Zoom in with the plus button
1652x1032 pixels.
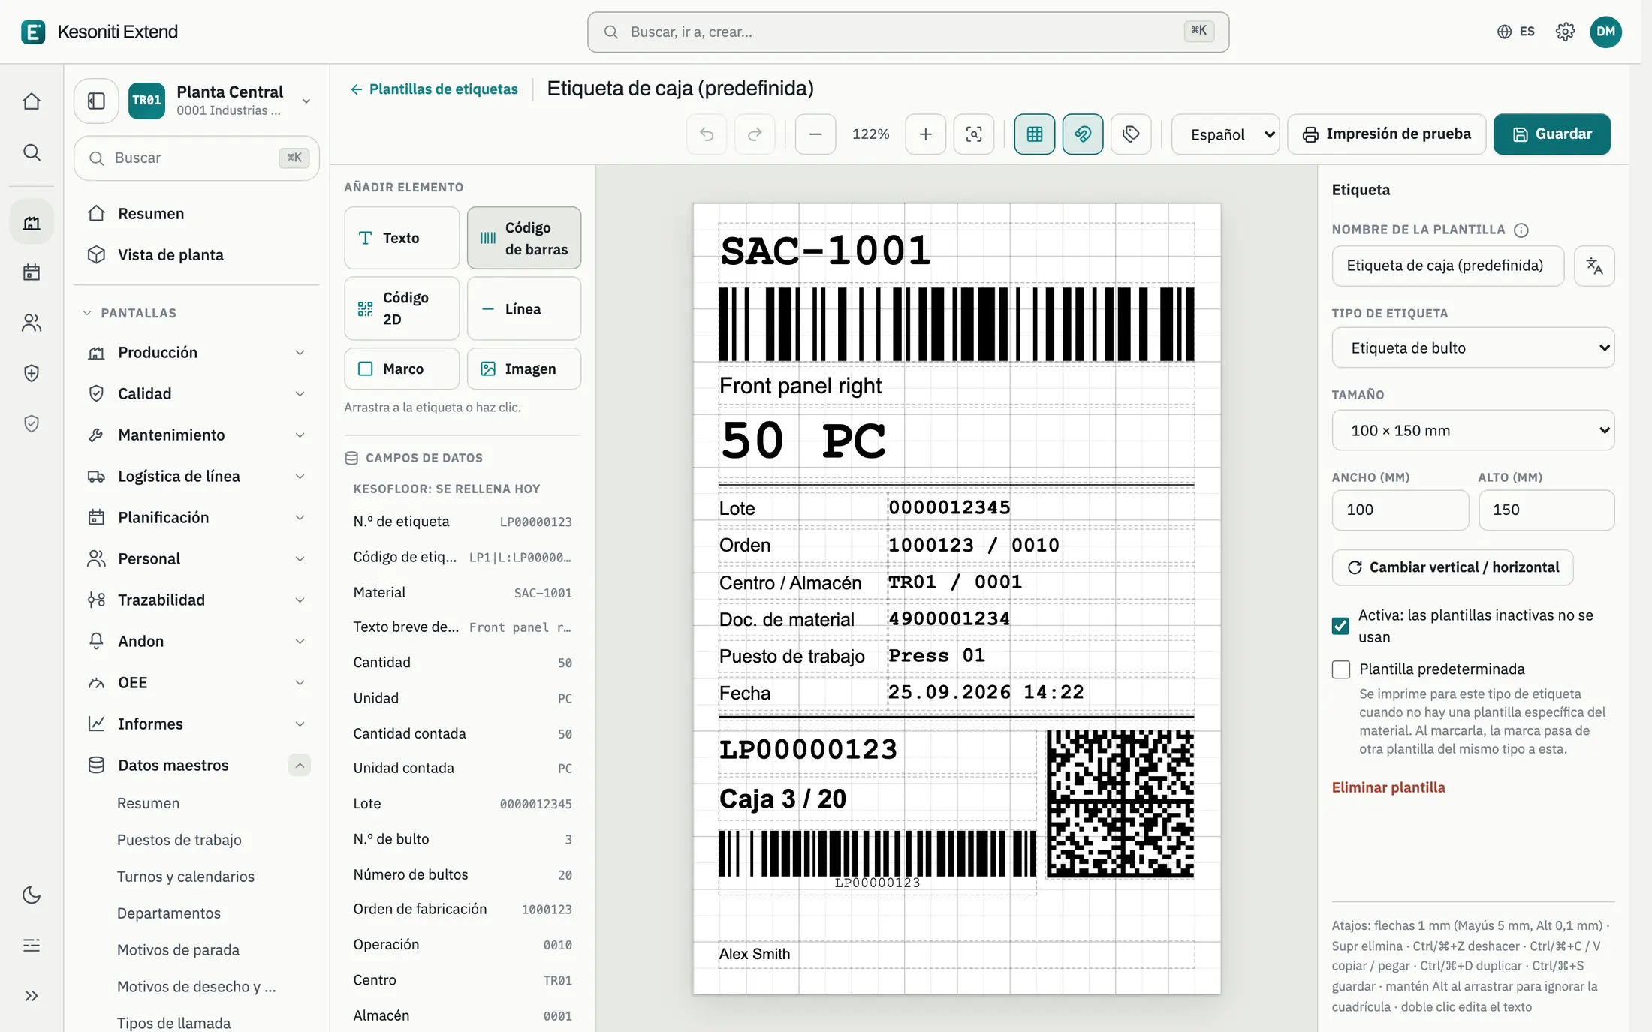point(926,134)
